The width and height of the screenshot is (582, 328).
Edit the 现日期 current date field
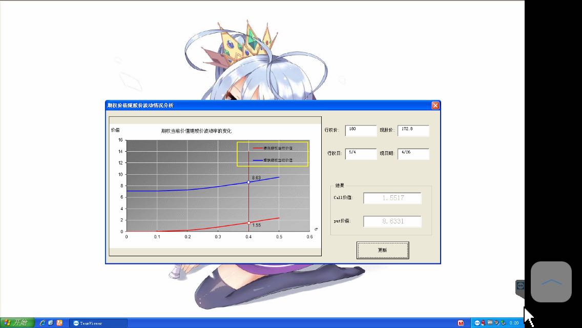[413, 154]
